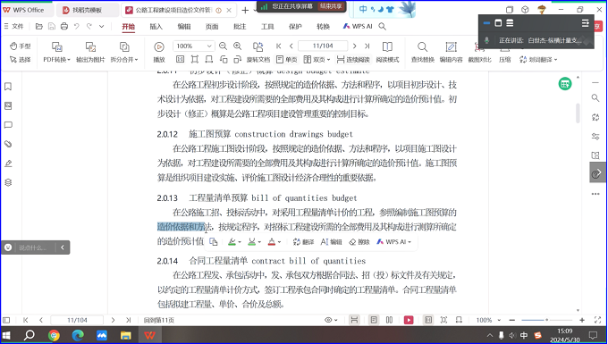
Task: Click 翻译 in the floating selection toolbar
Action: 303,242
